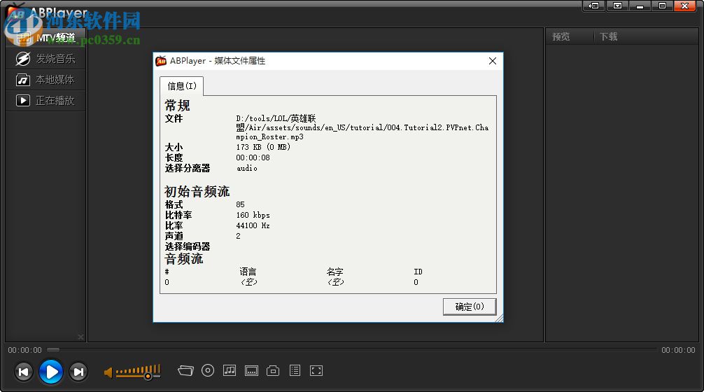The height and width of the screenshot is (392, 704).
Task: Select the 信息(I) tab in dialog
Action: (x=182, y=86)
